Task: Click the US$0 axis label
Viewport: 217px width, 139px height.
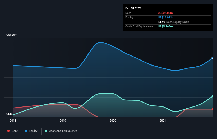Action: coord(10,114)
